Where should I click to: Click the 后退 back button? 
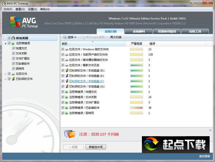[x=73, y=147]
